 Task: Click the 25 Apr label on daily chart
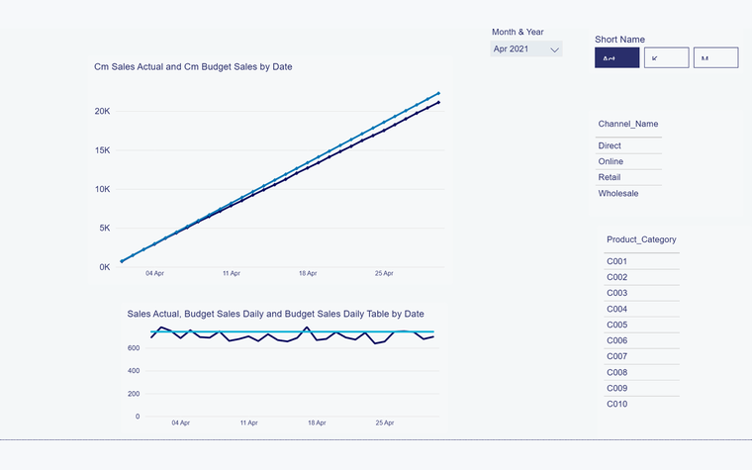pyautogui.click(x=385, y=423)
